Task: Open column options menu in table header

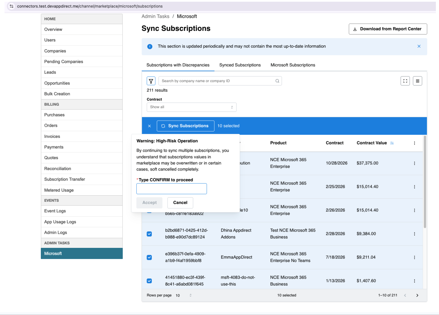Action: (414, 143)
